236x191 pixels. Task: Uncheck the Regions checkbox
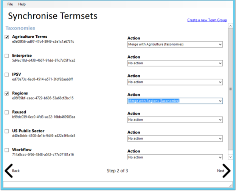(6, 93)
